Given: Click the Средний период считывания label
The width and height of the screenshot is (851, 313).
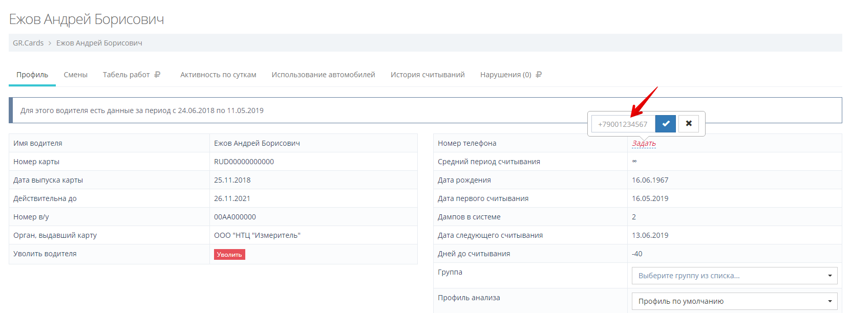Looking at the screenshot, I should (x=489, y=162).
